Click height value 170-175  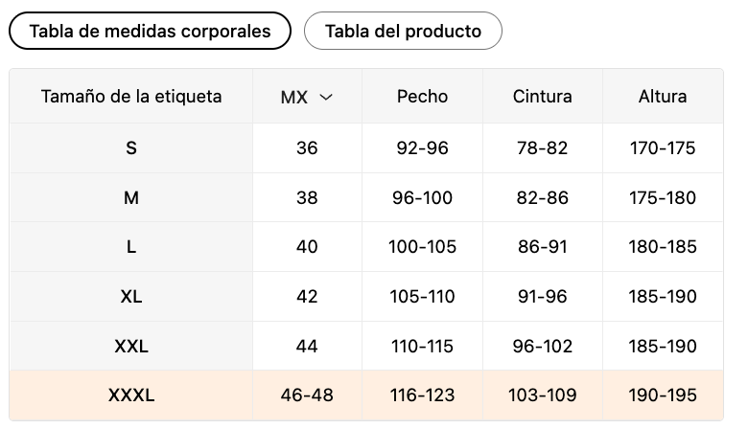663,148
